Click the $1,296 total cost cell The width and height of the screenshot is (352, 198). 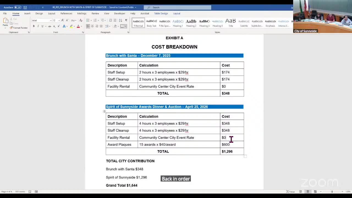click(x=232, y=152)
